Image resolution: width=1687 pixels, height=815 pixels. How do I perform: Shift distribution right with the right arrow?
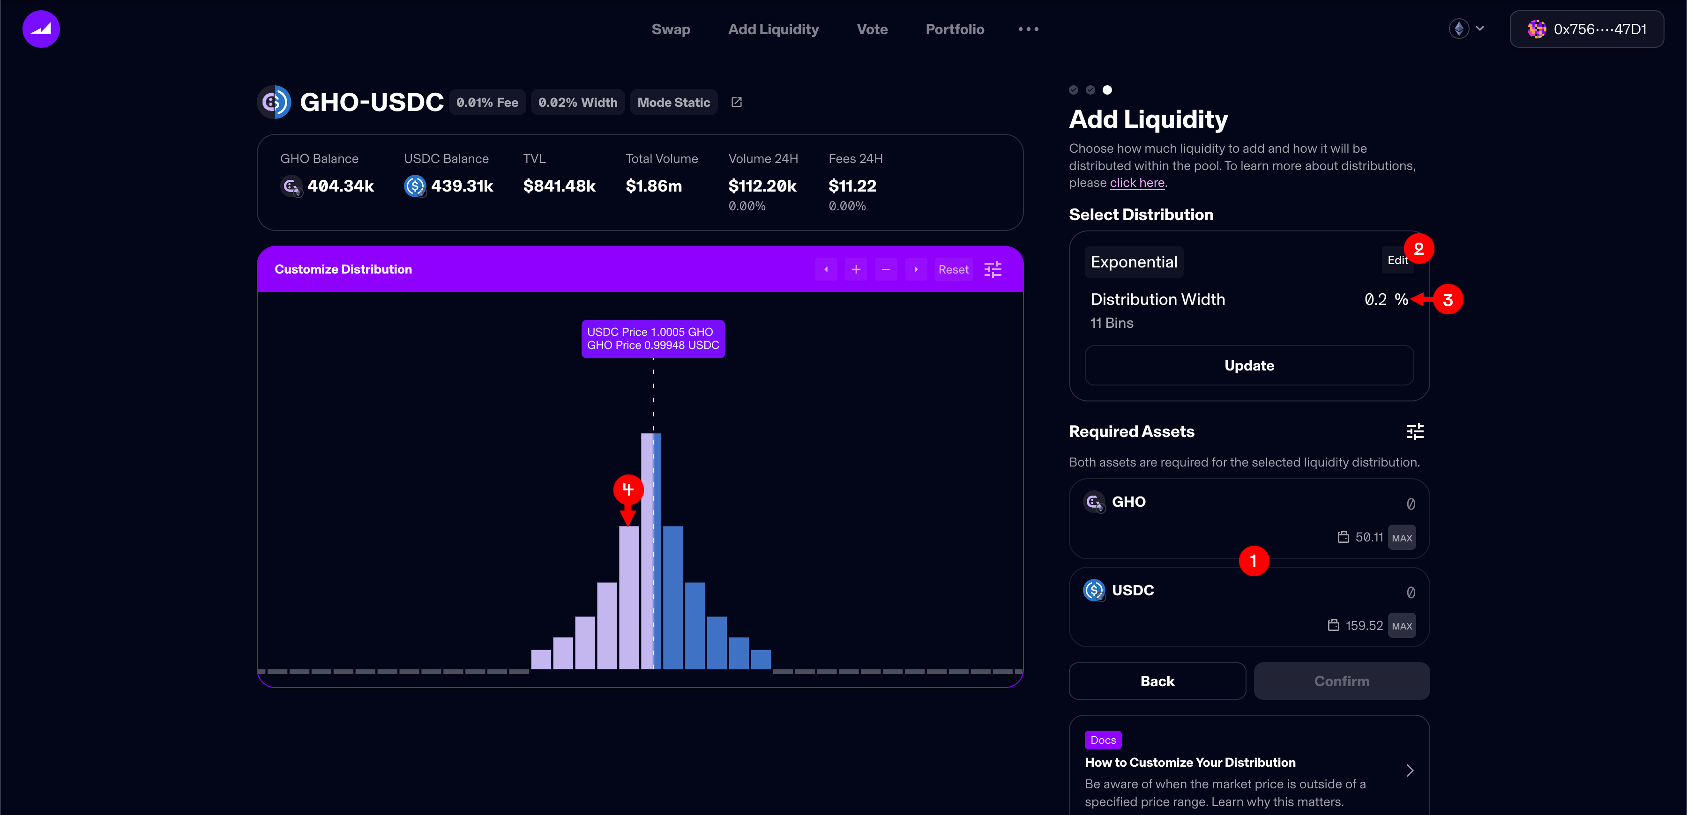(916, 269)
